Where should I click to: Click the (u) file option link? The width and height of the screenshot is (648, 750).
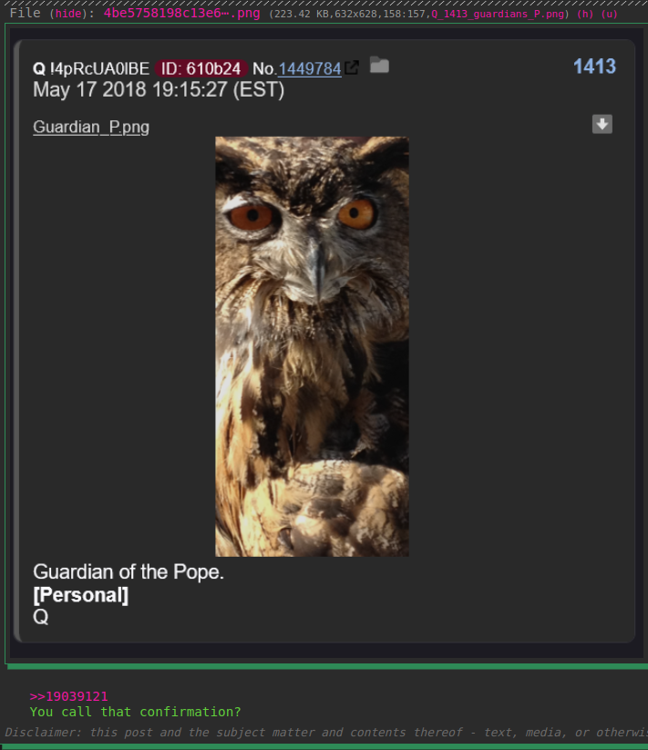pos(609,14)
